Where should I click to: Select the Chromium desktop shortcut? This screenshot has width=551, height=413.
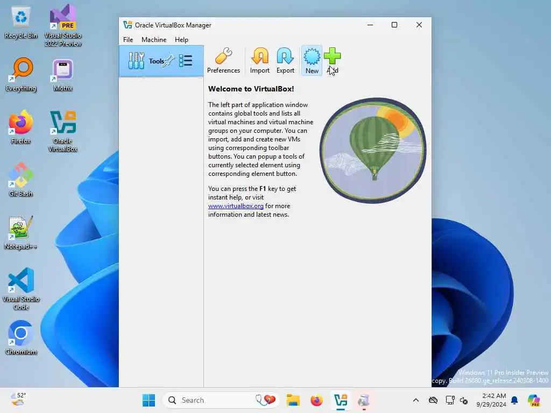(21, 338)
